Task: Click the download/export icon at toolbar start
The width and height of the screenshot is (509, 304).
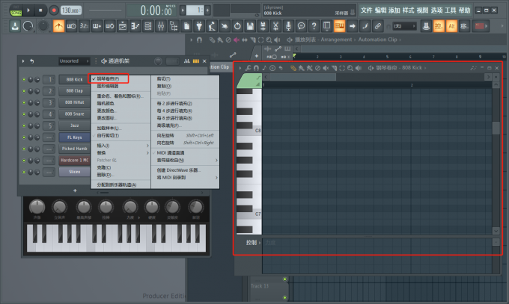Action: (x=15, y=26)
